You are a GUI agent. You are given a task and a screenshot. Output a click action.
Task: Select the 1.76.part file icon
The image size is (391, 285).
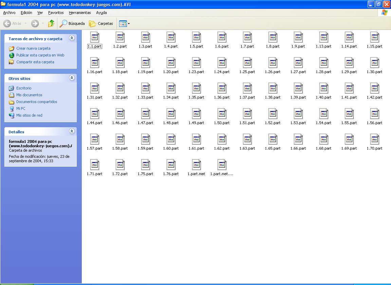coord(171,165)
